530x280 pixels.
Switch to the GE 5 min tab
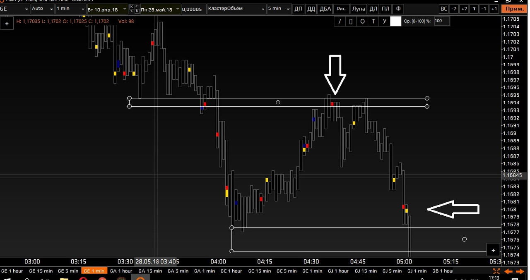pyautogui.click(x=68, y=271)
